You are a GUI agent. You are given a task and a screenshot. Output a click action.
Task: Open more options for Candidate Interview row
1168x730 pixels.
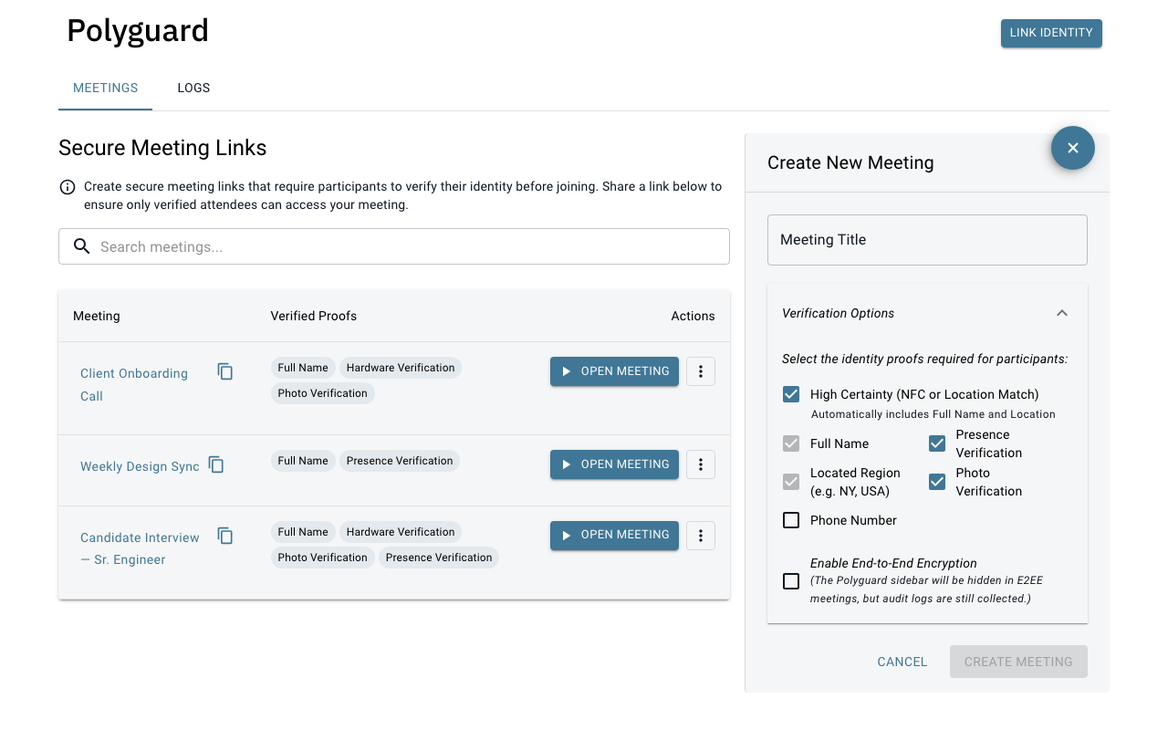[700, 536]
